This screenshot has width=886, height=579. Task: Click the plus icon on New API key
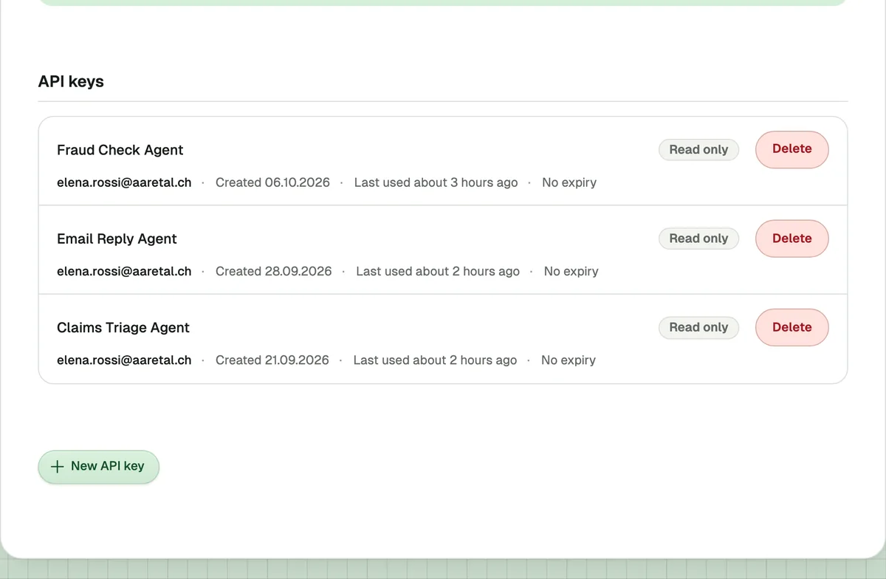(57, 467)
